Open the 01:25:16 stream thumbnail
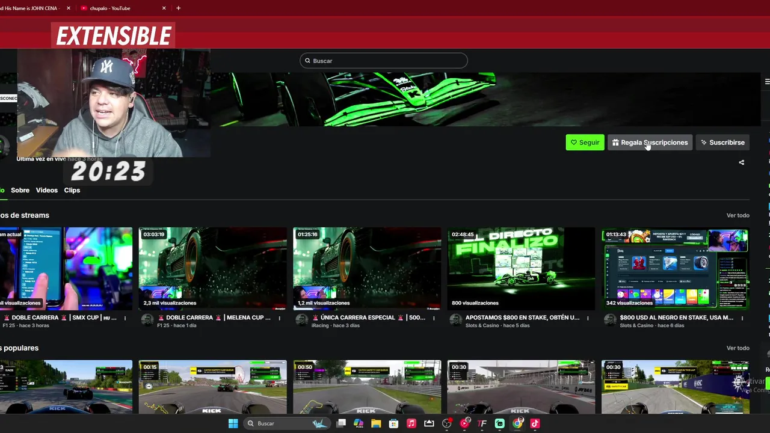Screen dimensions: 770x433 tap(367, 269)
